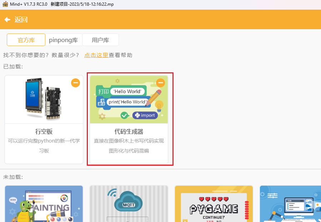The image size is (321, 222).
Task: Load the PYGAME library card
Action: 214,204
